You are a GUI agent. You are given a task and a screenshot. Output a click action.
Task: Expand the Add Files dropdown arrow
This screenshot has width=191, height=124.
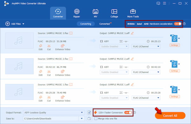(x=23, y=24)
